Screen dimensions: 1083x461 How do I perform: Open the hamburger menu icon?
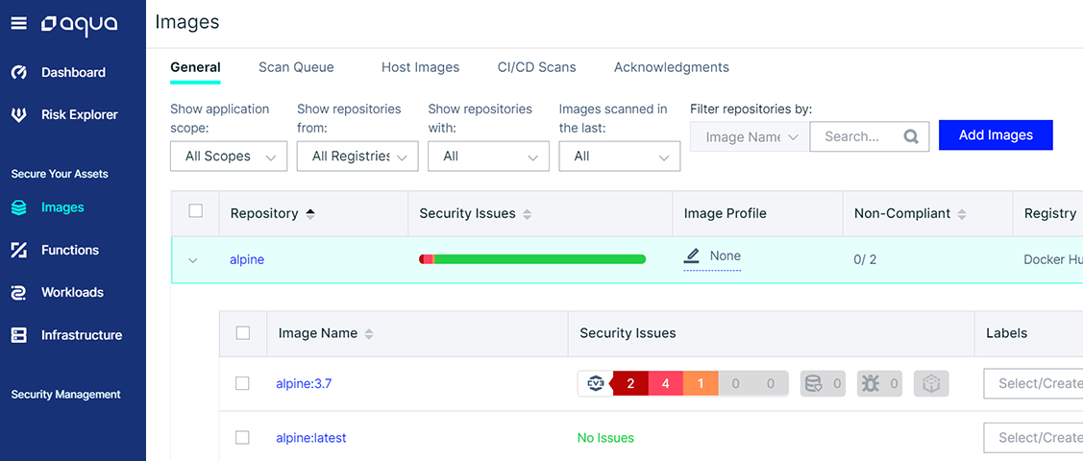(18, 23)
